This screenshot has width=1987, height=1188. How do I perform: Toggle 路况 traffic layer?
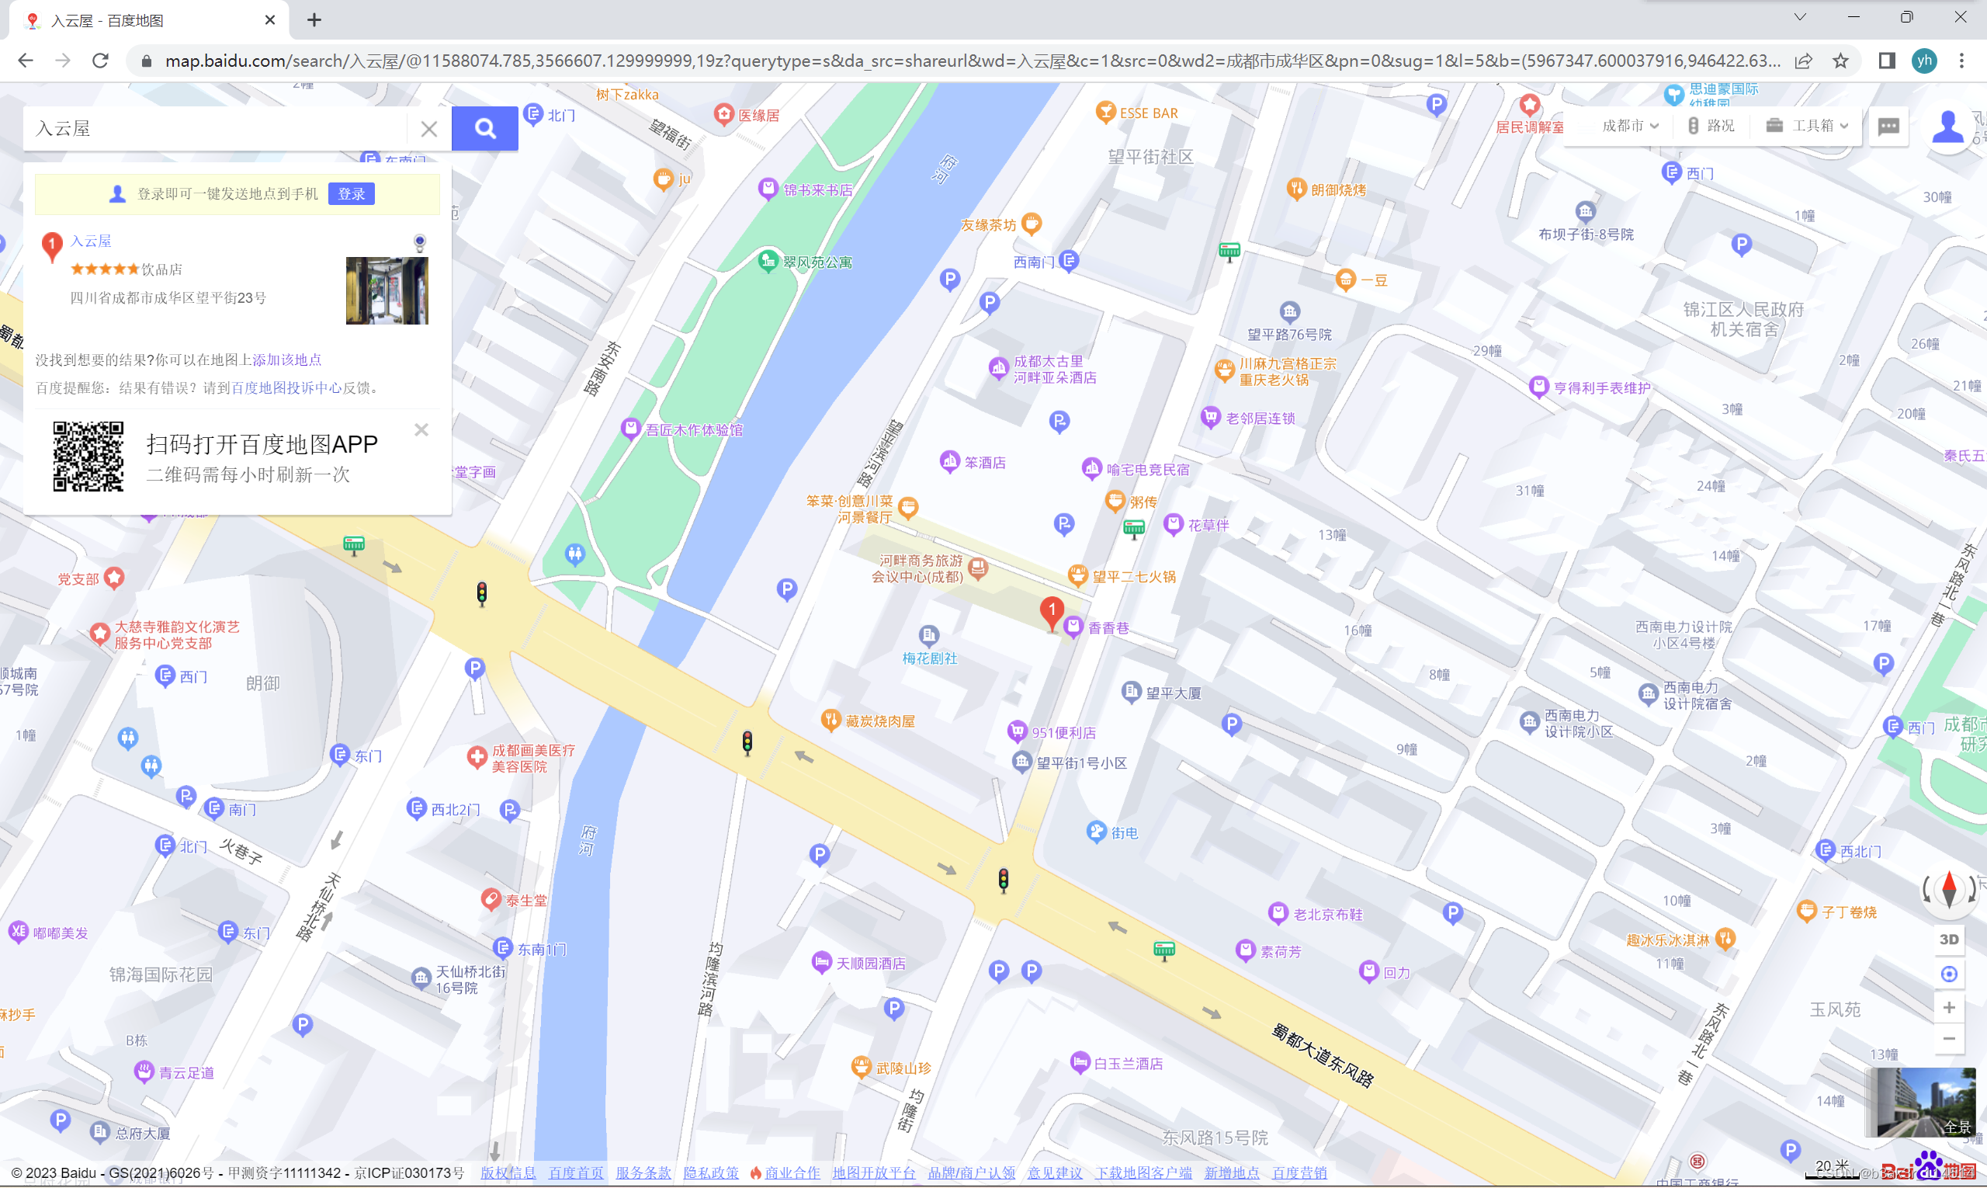point(1711,126)
